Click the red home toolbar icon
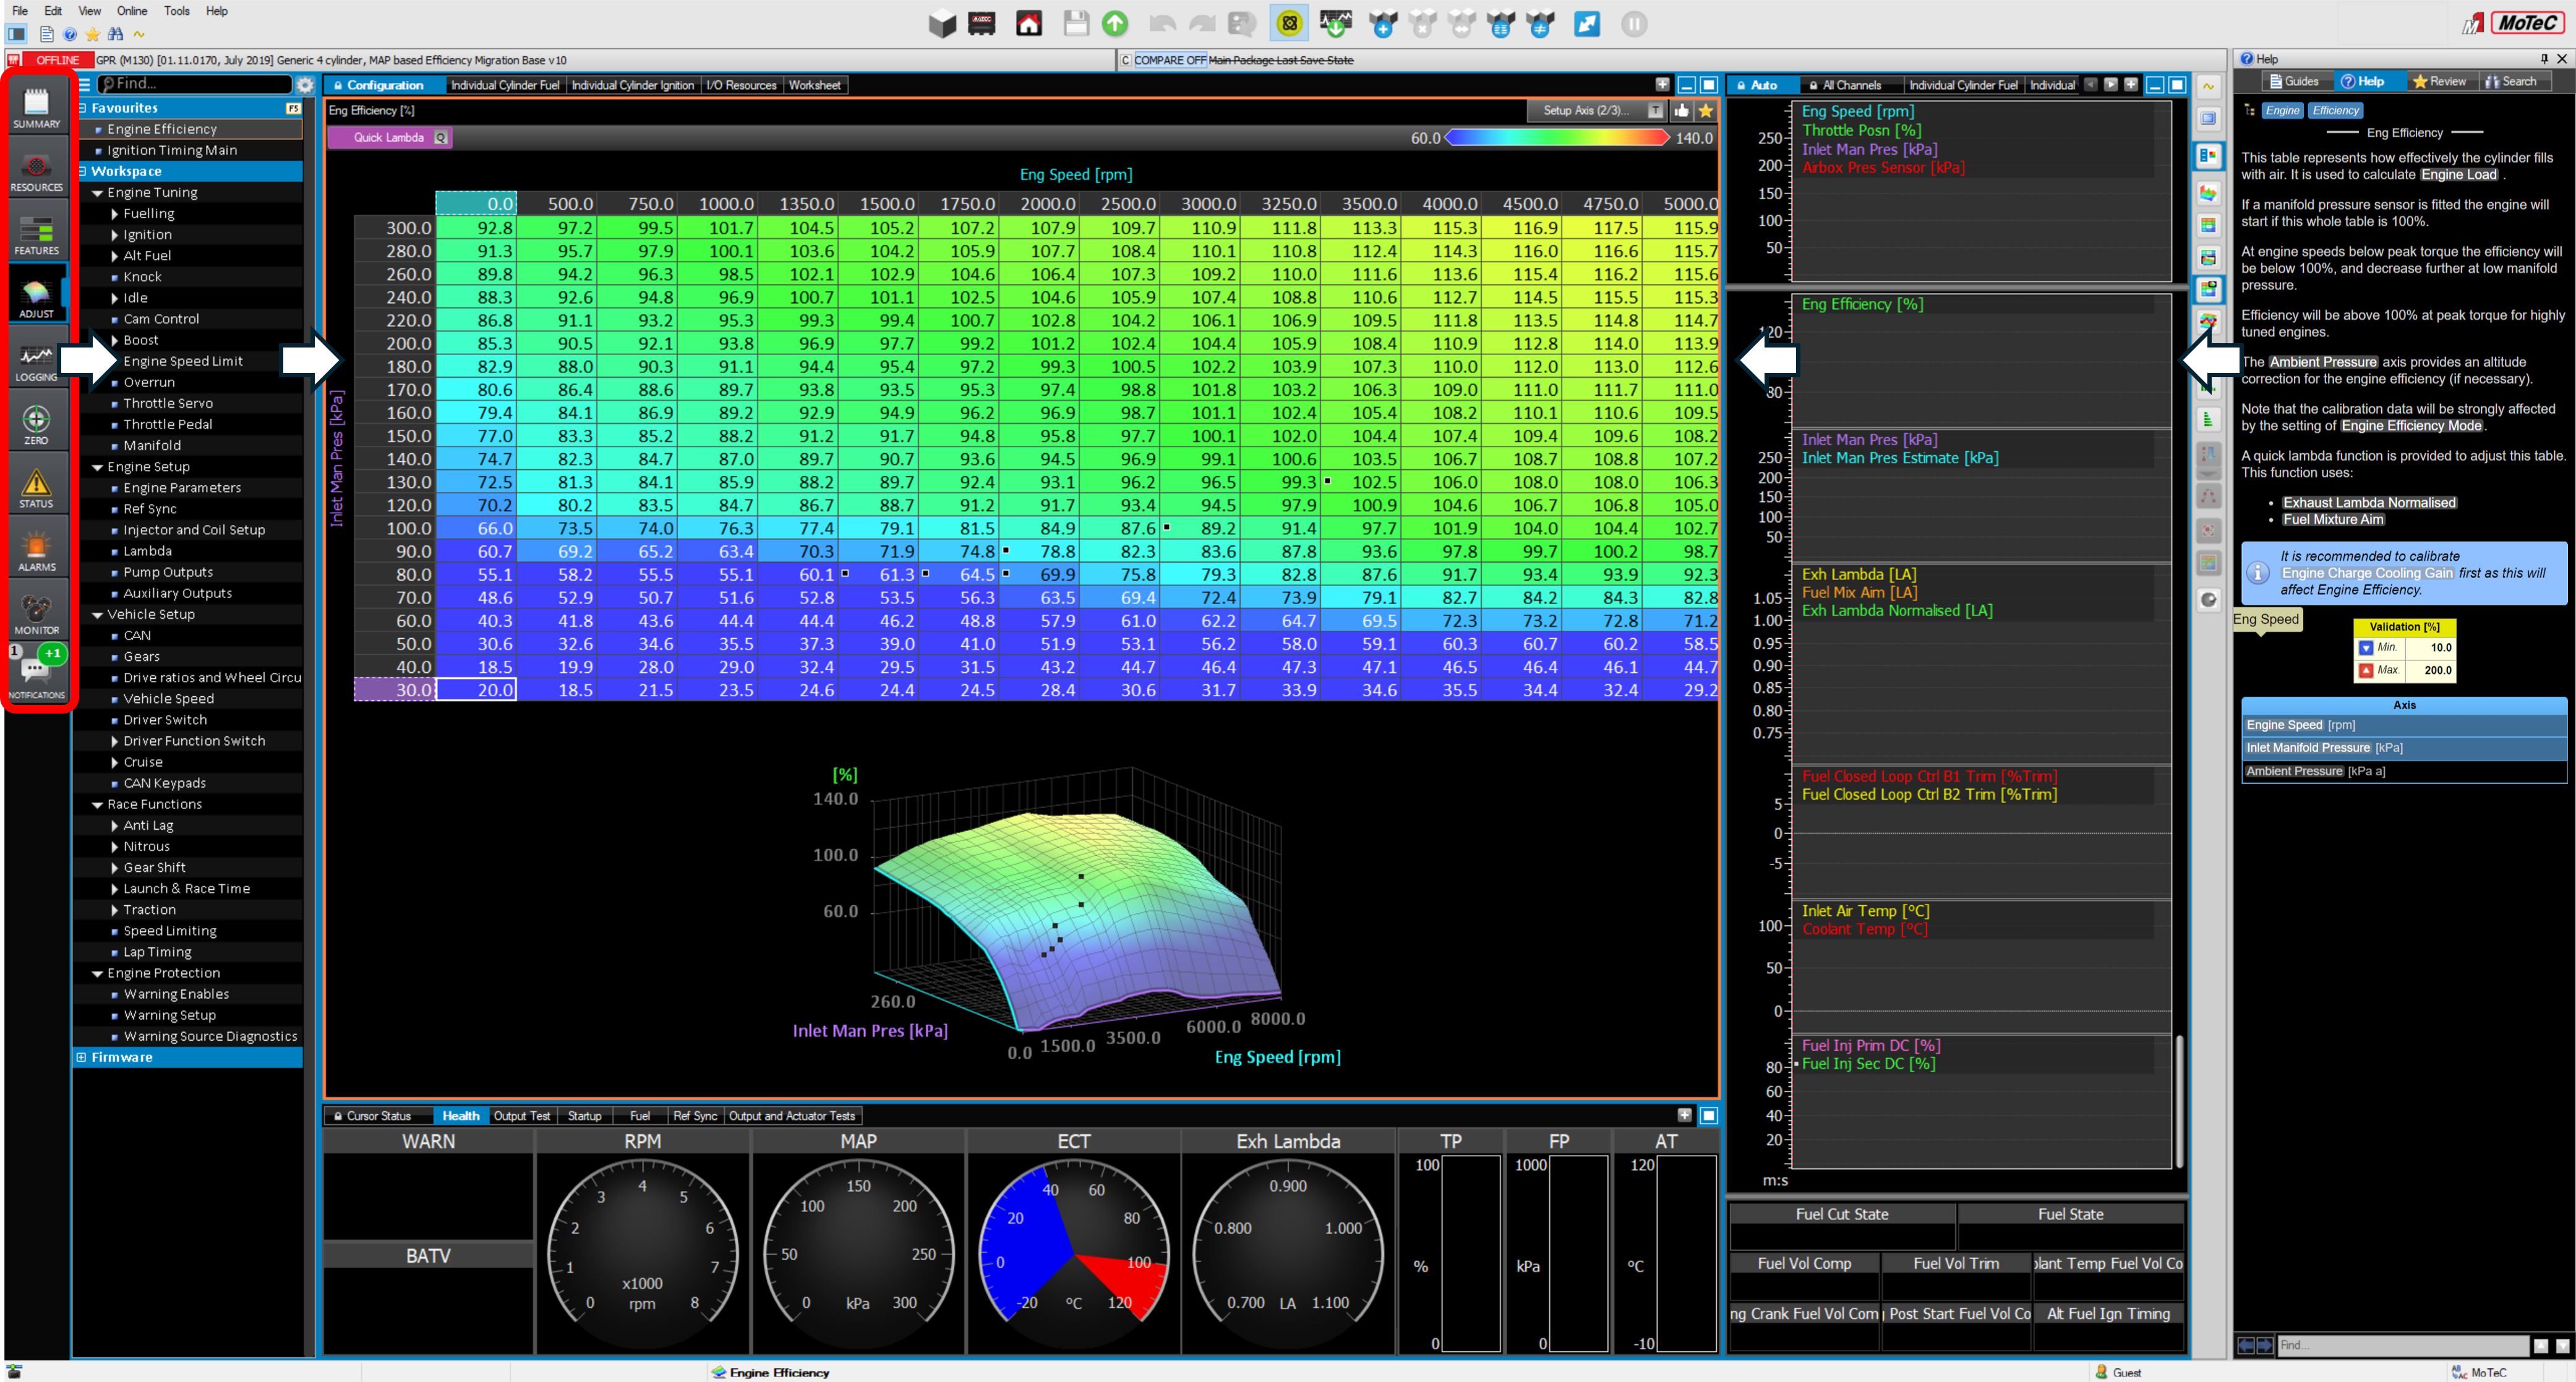 point(1028,23)
